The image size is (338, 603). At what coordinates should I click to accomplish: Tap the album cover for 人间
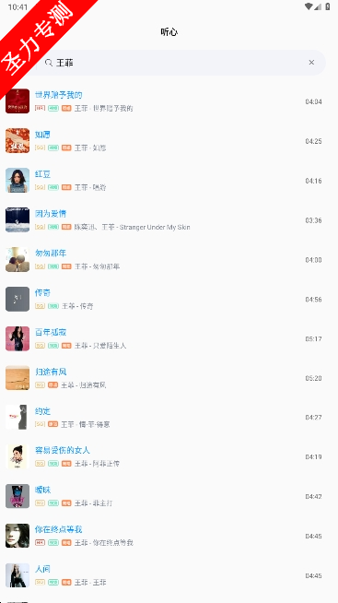coord(17,575)
